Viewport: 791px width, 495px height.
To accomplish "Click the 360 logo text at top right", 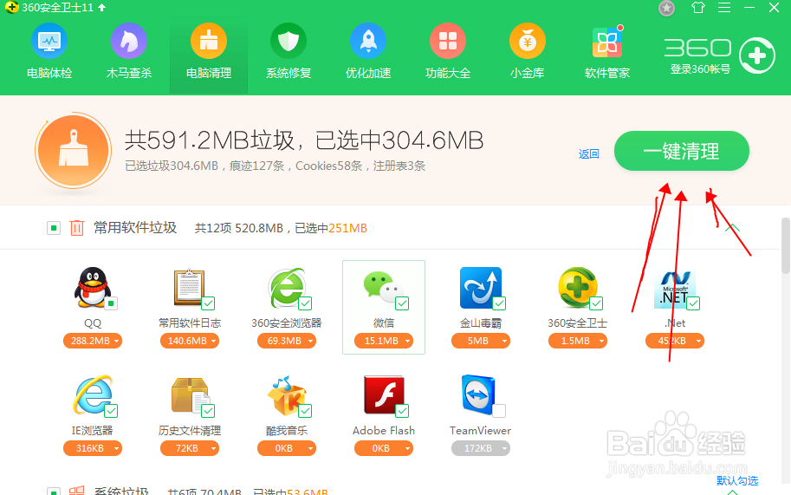I will [x=697, y=48].
